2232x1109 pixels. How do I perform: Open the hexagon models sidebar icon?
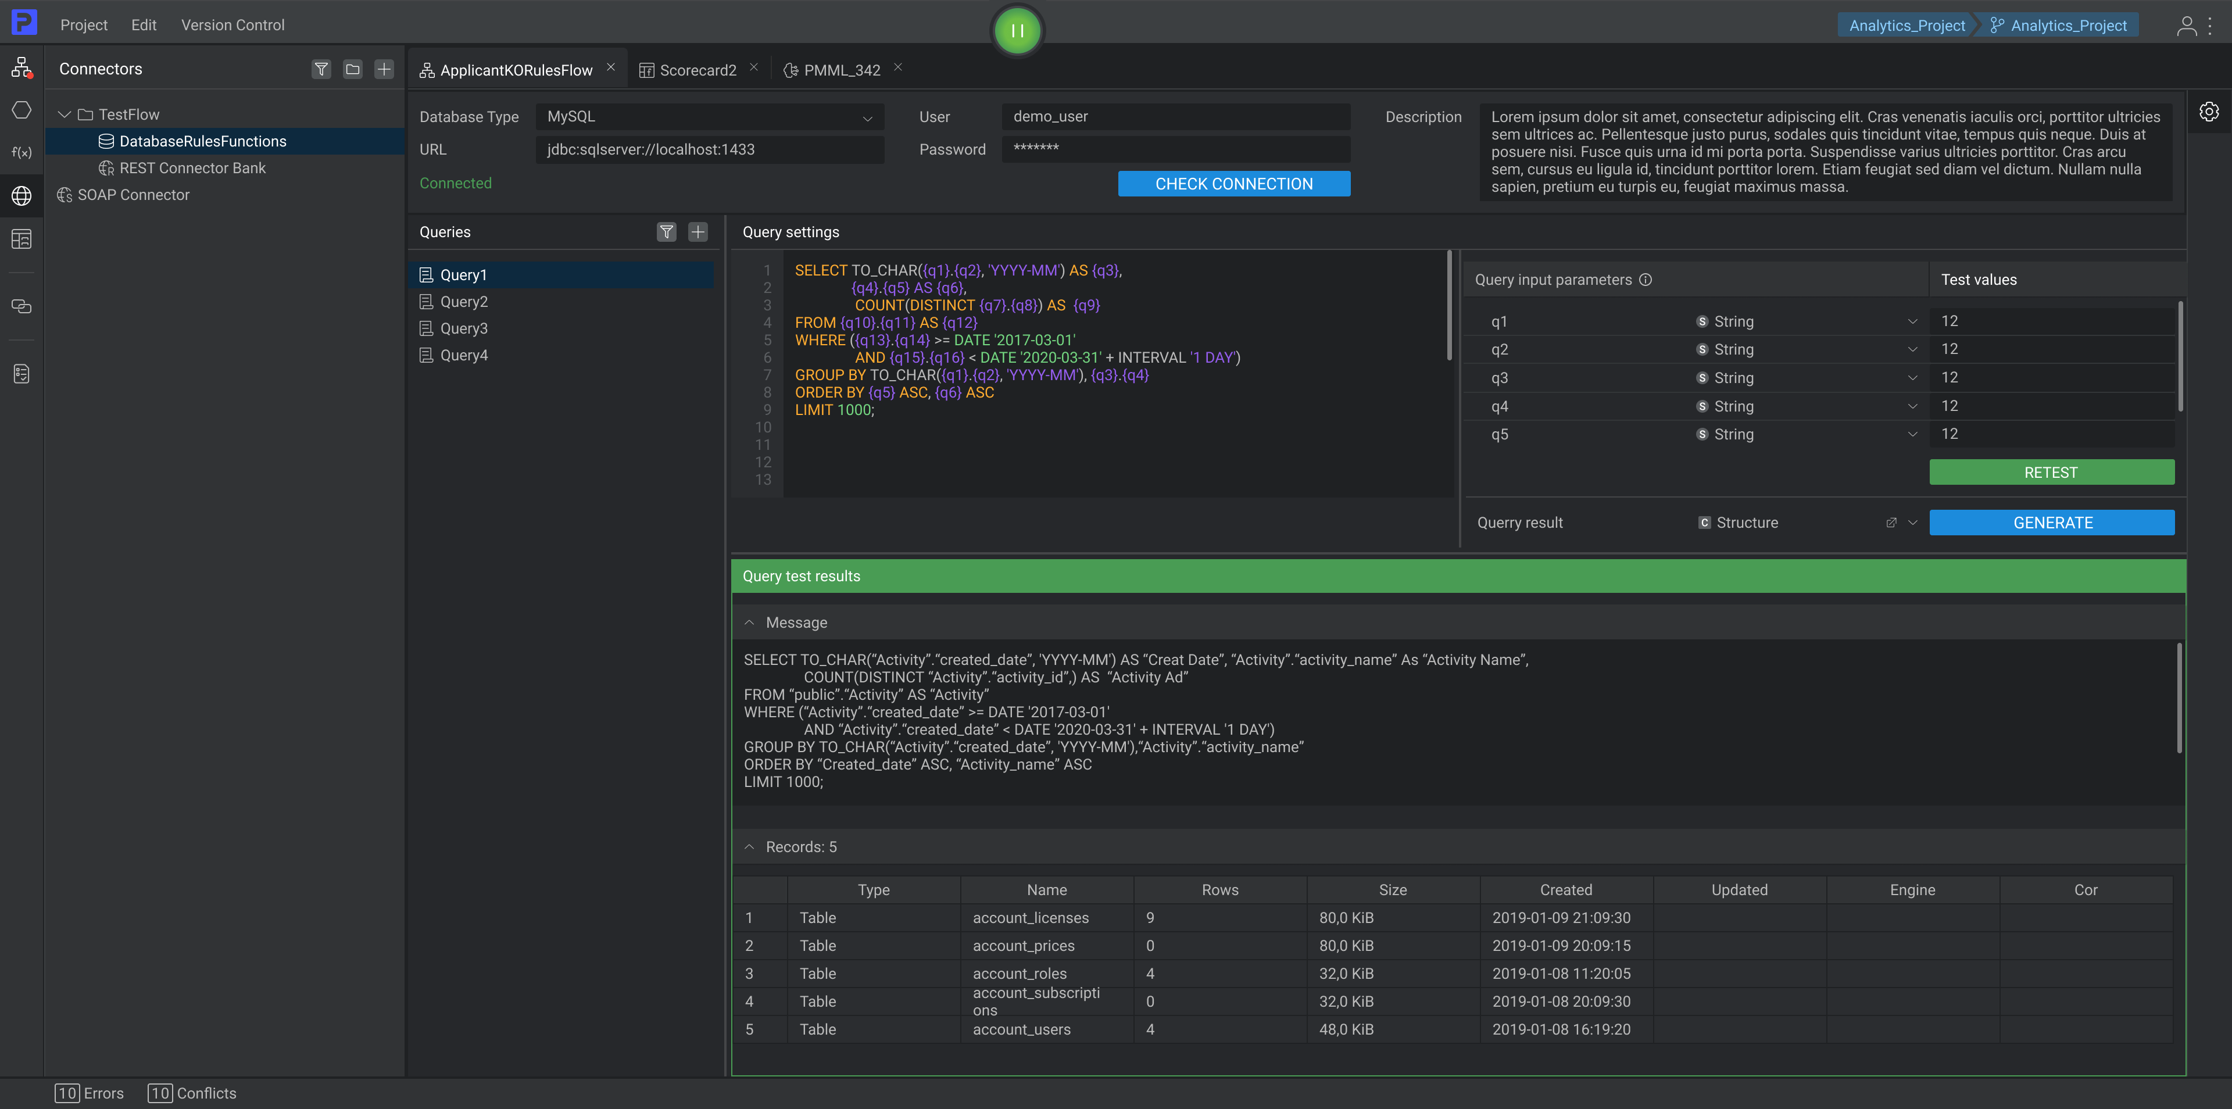point(22,110)
